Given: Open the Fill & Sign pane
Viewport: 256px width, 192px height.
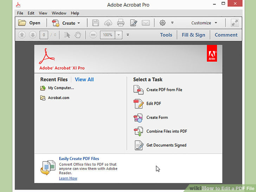Looking at the screenshot, I should pos(193,35).
